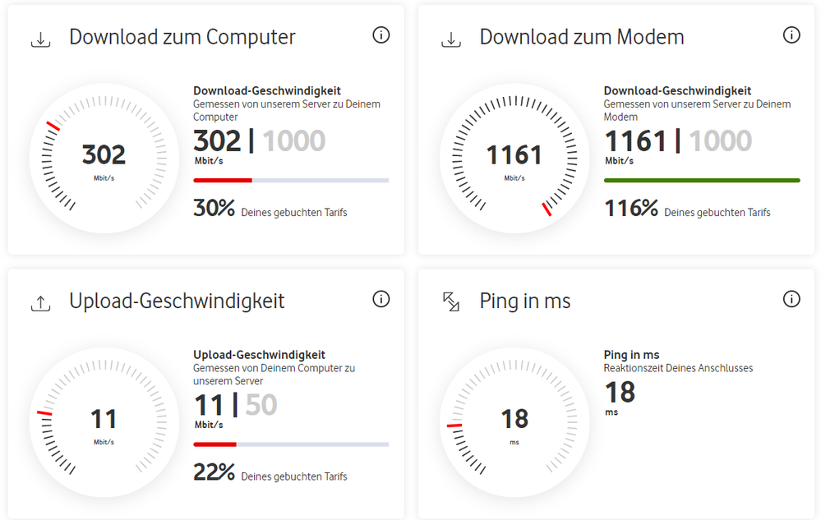The image size is (821, 520).
Task: Click the download icon beside Download zum Computer
Action: pos(40,39)
